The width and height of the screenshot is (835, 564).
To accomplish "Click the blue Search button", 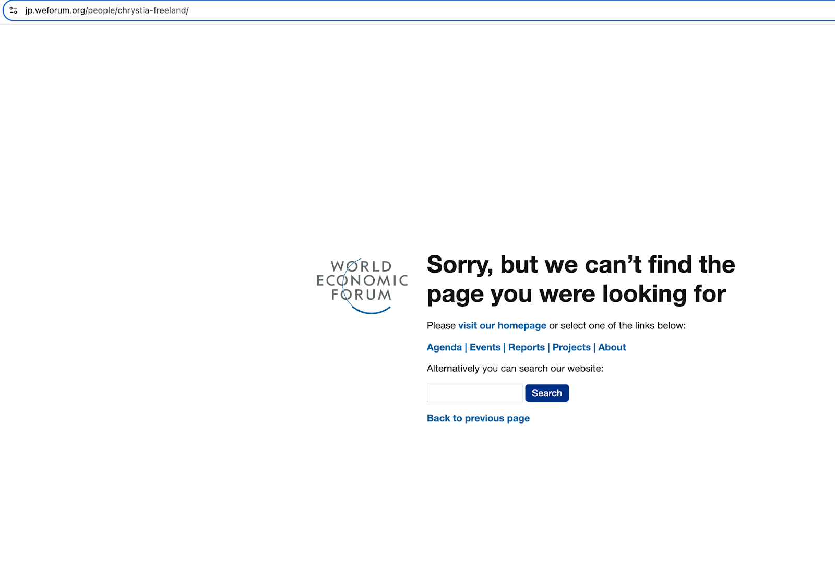I will point(547,393).
